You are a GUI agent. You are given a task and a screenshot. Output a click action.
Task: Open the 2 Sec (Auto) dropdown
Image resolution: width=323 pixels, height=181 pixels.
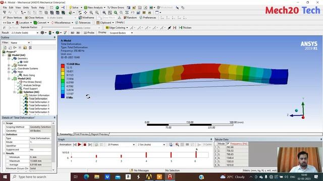pyautogui.click(x=151, y=145)
